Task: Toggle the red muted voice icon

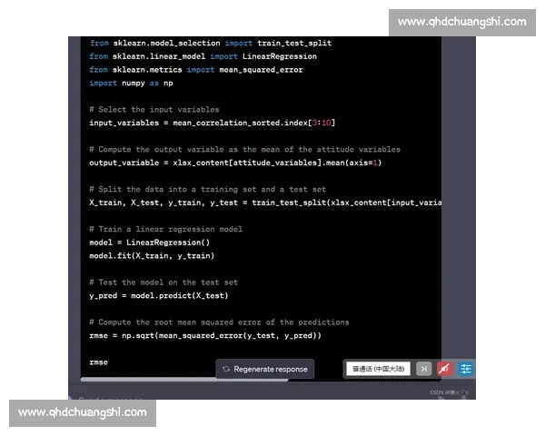Action: coord(444,369)
